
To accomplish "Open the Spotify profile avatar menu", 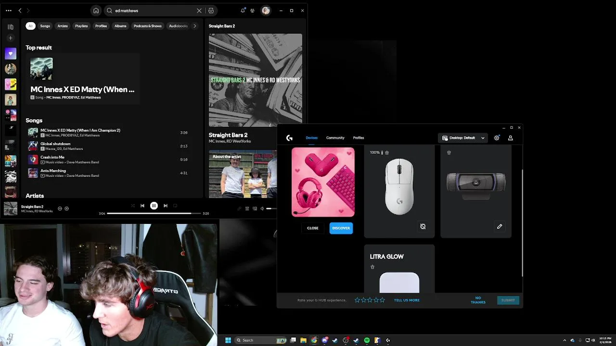I will [x=266, y=11].
